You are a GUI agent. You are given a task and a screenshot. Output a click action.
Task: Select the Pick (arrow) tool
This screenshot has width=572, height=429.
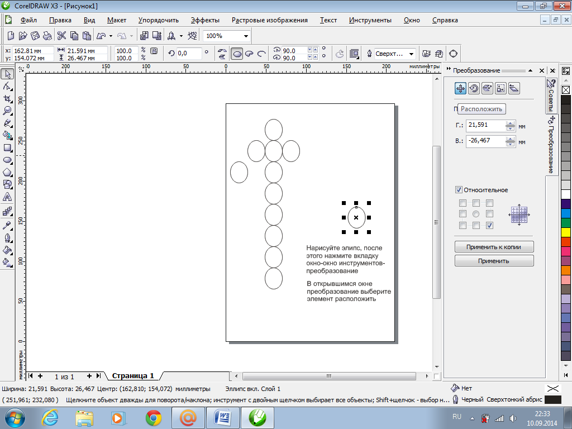click(x=8, y=74)
